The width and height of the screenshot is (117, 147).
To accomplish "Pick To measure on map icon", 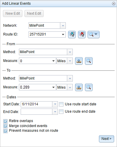I will click(x=79, y=87).
